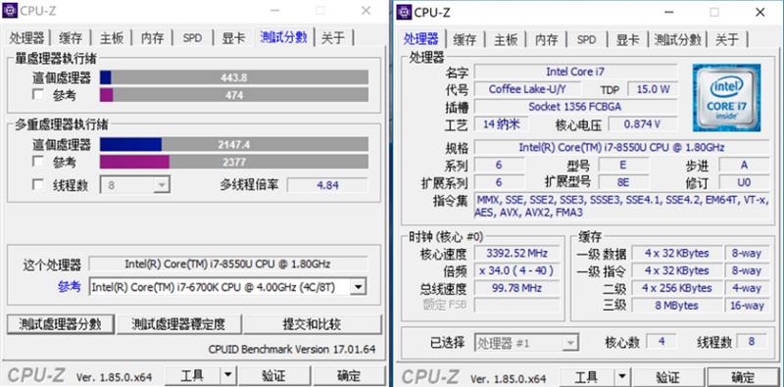784x387 pixels.
Task: Click the 总线速度 value 99.78 MHz
Action: 517,288
